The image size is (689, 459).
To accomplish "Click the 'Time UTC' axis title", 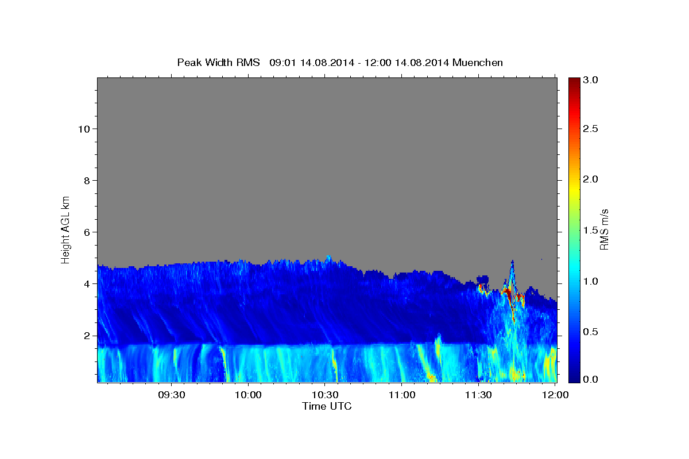I will point(327,406).
